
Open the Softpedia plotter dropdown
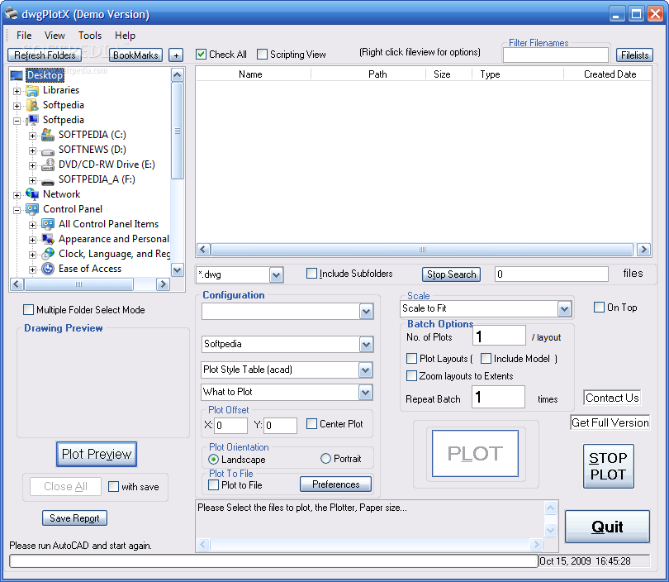point(366,345)
